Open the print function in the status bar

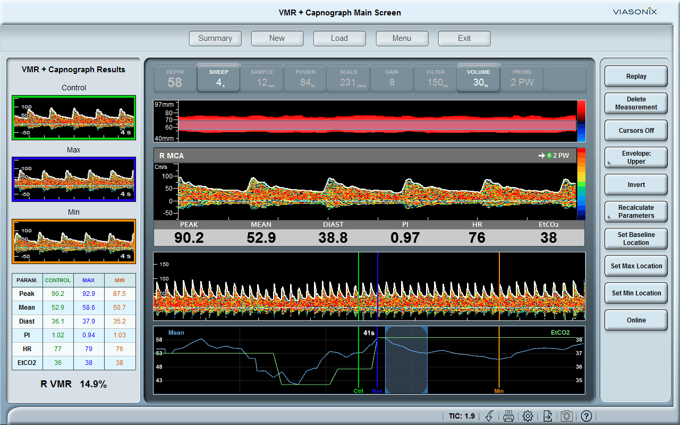coord(508,416)
